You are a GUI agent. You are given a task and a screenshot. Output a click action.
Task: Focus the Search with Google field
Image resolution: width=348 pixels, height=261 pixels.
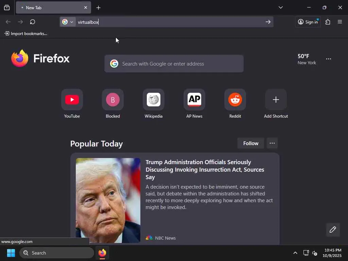coord(174,64)
